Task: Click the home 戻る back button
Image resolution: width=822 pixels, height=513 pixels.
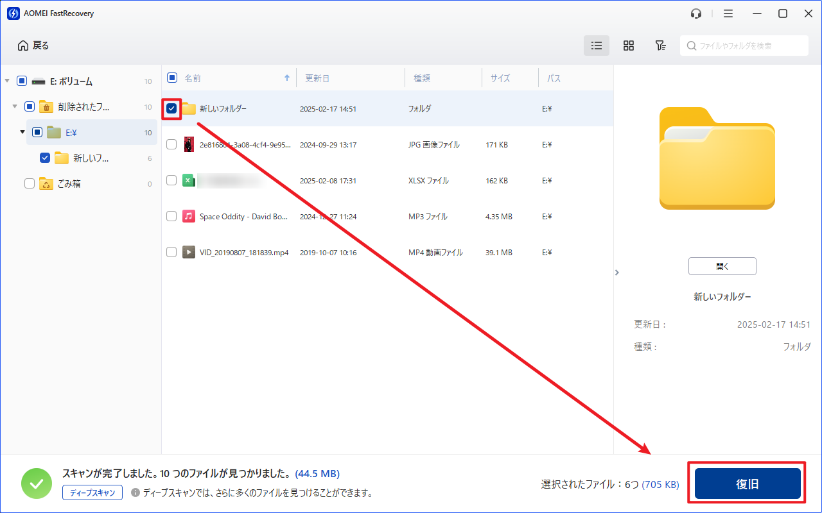Action: click(33, 46)
